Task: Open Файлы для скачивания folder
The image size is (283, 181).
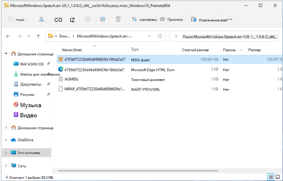Action: (x=37, y=74)
